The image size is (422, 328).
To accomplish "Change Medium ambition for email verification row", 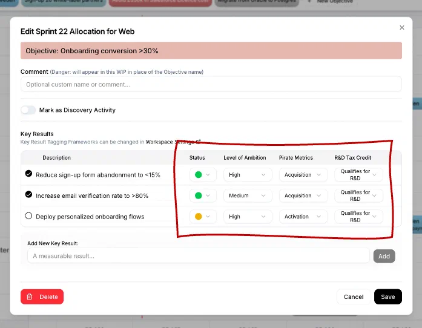I will coord(248,195).
